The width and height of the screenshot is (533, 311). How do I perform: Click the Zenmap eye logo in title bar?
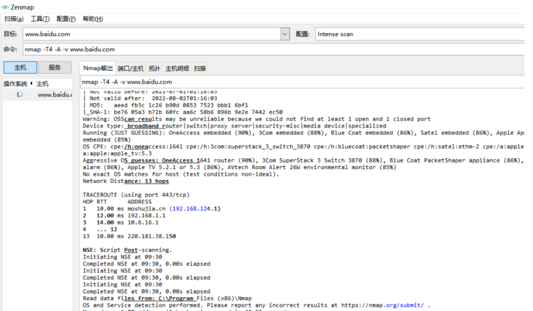click(x=5, y=7)
